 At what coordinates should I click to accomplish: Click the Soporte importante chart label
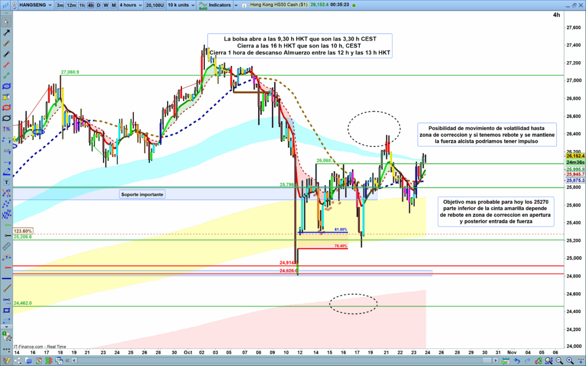pos(142,194)
